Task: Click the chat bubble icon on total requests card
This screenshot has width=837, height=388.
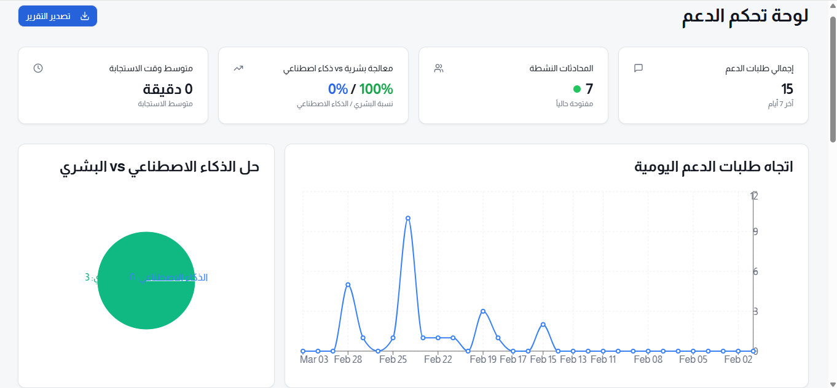Action: tap(638, 68)
